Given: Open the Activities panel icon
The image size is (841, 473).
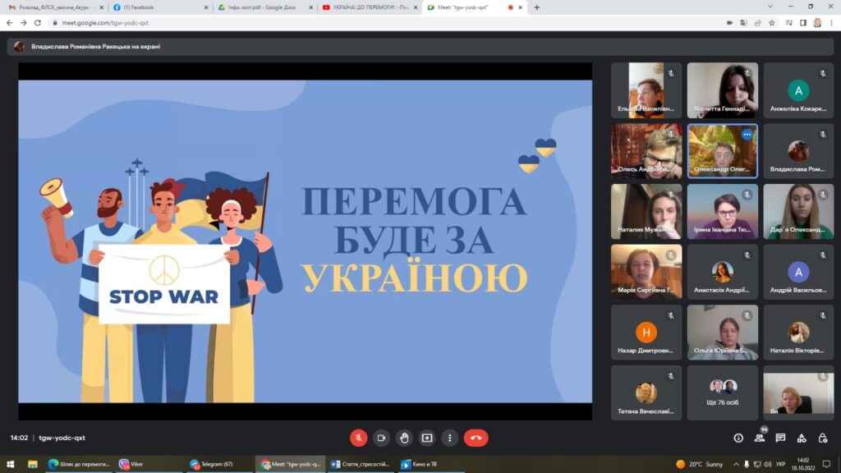Looking at the screenshot, I should (x=802, y=438).
